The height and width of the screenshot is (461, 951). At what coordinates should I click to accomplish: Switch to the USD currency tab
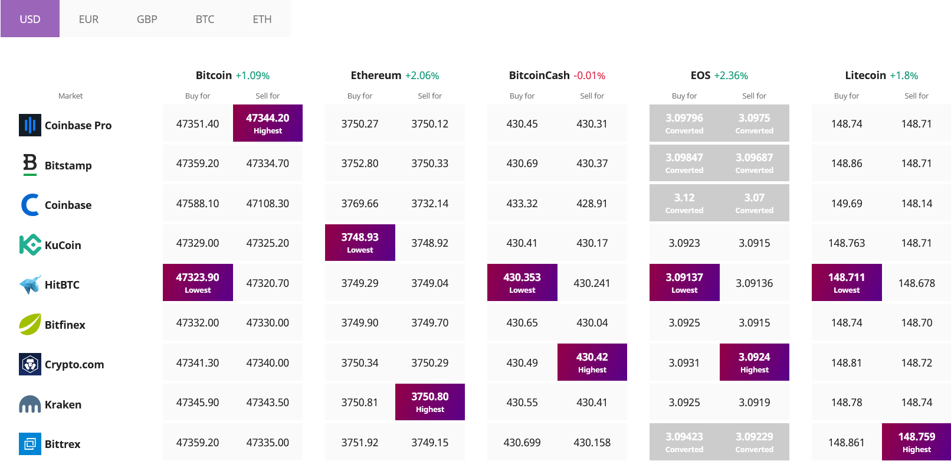coord(30,19)
